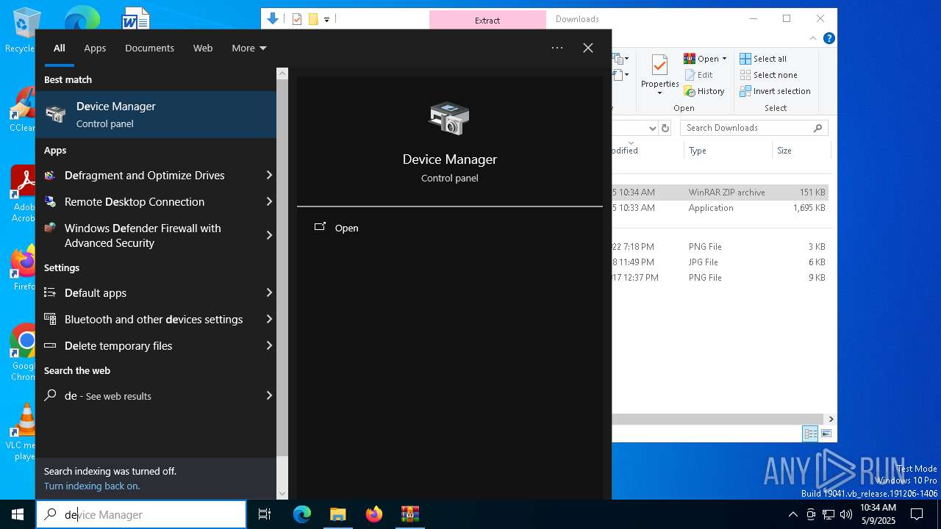Image resolution: width=941 pixels, height=529 pixels.
Task: Click search results vertical scrollbar
Action: coord(282,268)
